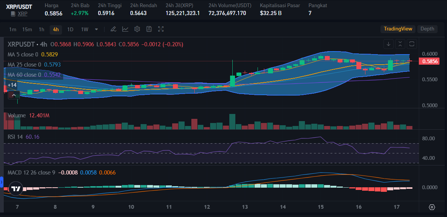Click the save chart floppy icon
Screen dimensions: 447x217
[x=149, y=29]
